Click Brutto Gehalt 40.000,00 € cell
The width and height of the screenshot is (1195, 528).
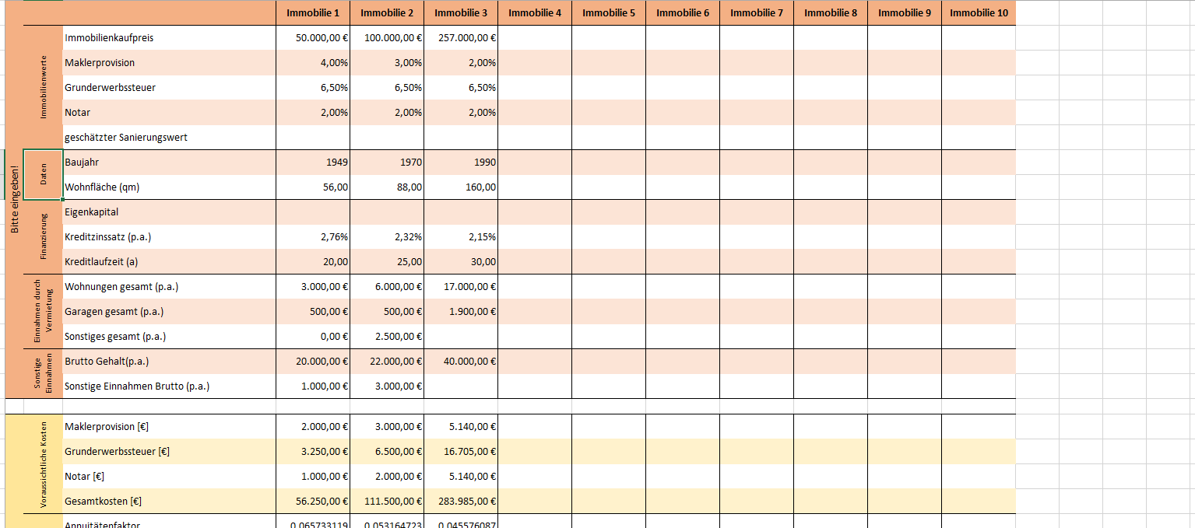461,361
